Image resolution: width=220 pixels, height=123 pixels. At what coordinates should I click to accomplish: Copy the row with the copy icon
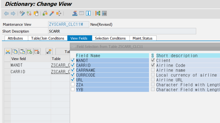click(15, 51)
